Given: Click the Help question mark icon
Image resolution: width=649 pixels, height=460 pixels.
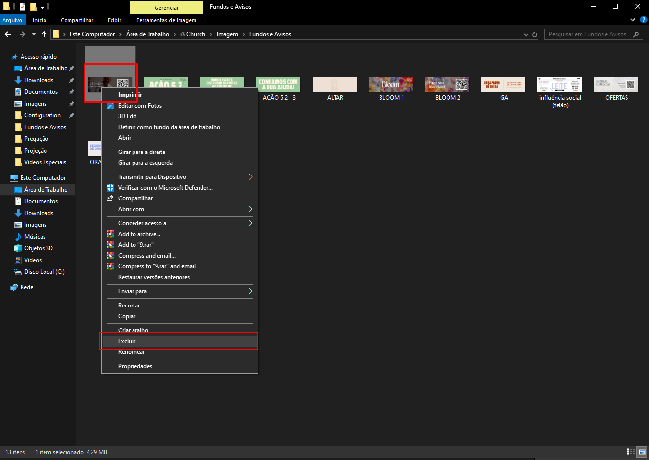Looking at the screenshot, I should [643, 20].
